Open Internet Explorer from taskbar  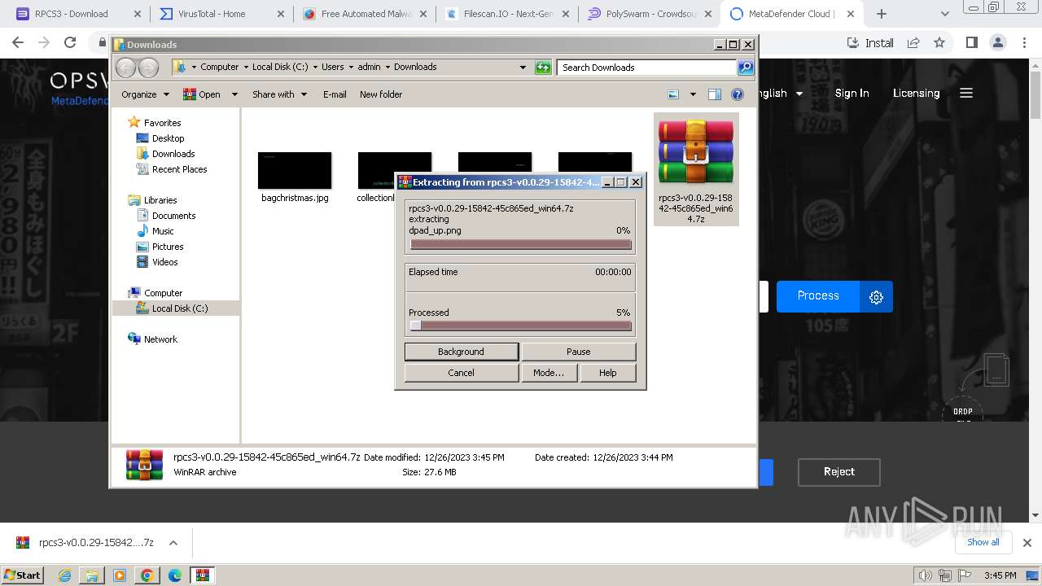65,575
